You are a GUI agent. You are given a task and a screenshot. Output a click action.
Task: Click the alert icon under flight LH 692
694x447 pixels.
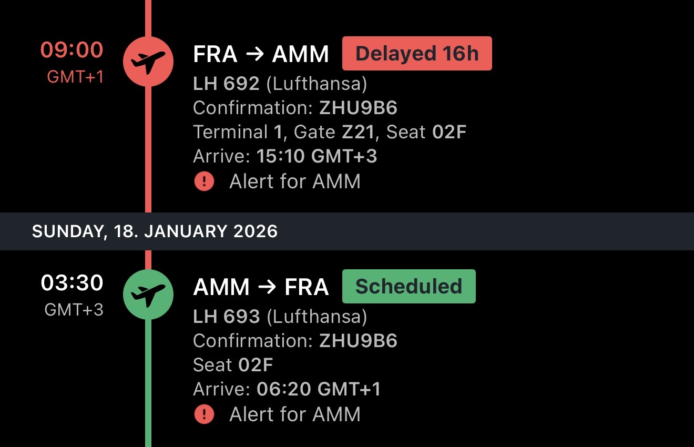[203, 181]
